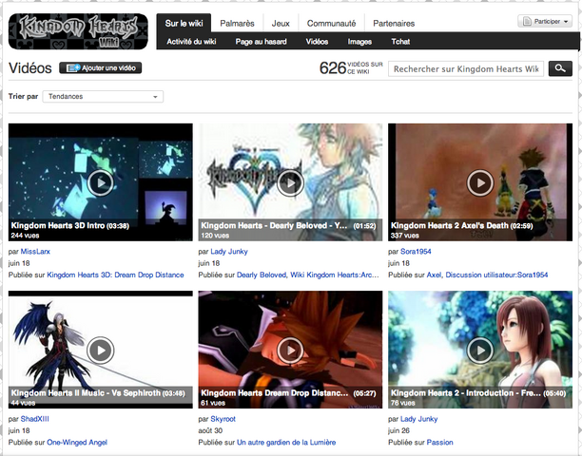The width and height of the screenshot is (582, 456).
Task: Open the Kingdom Hearts Wiki logo
Action: pyautogui.click(x=78, y=31)
